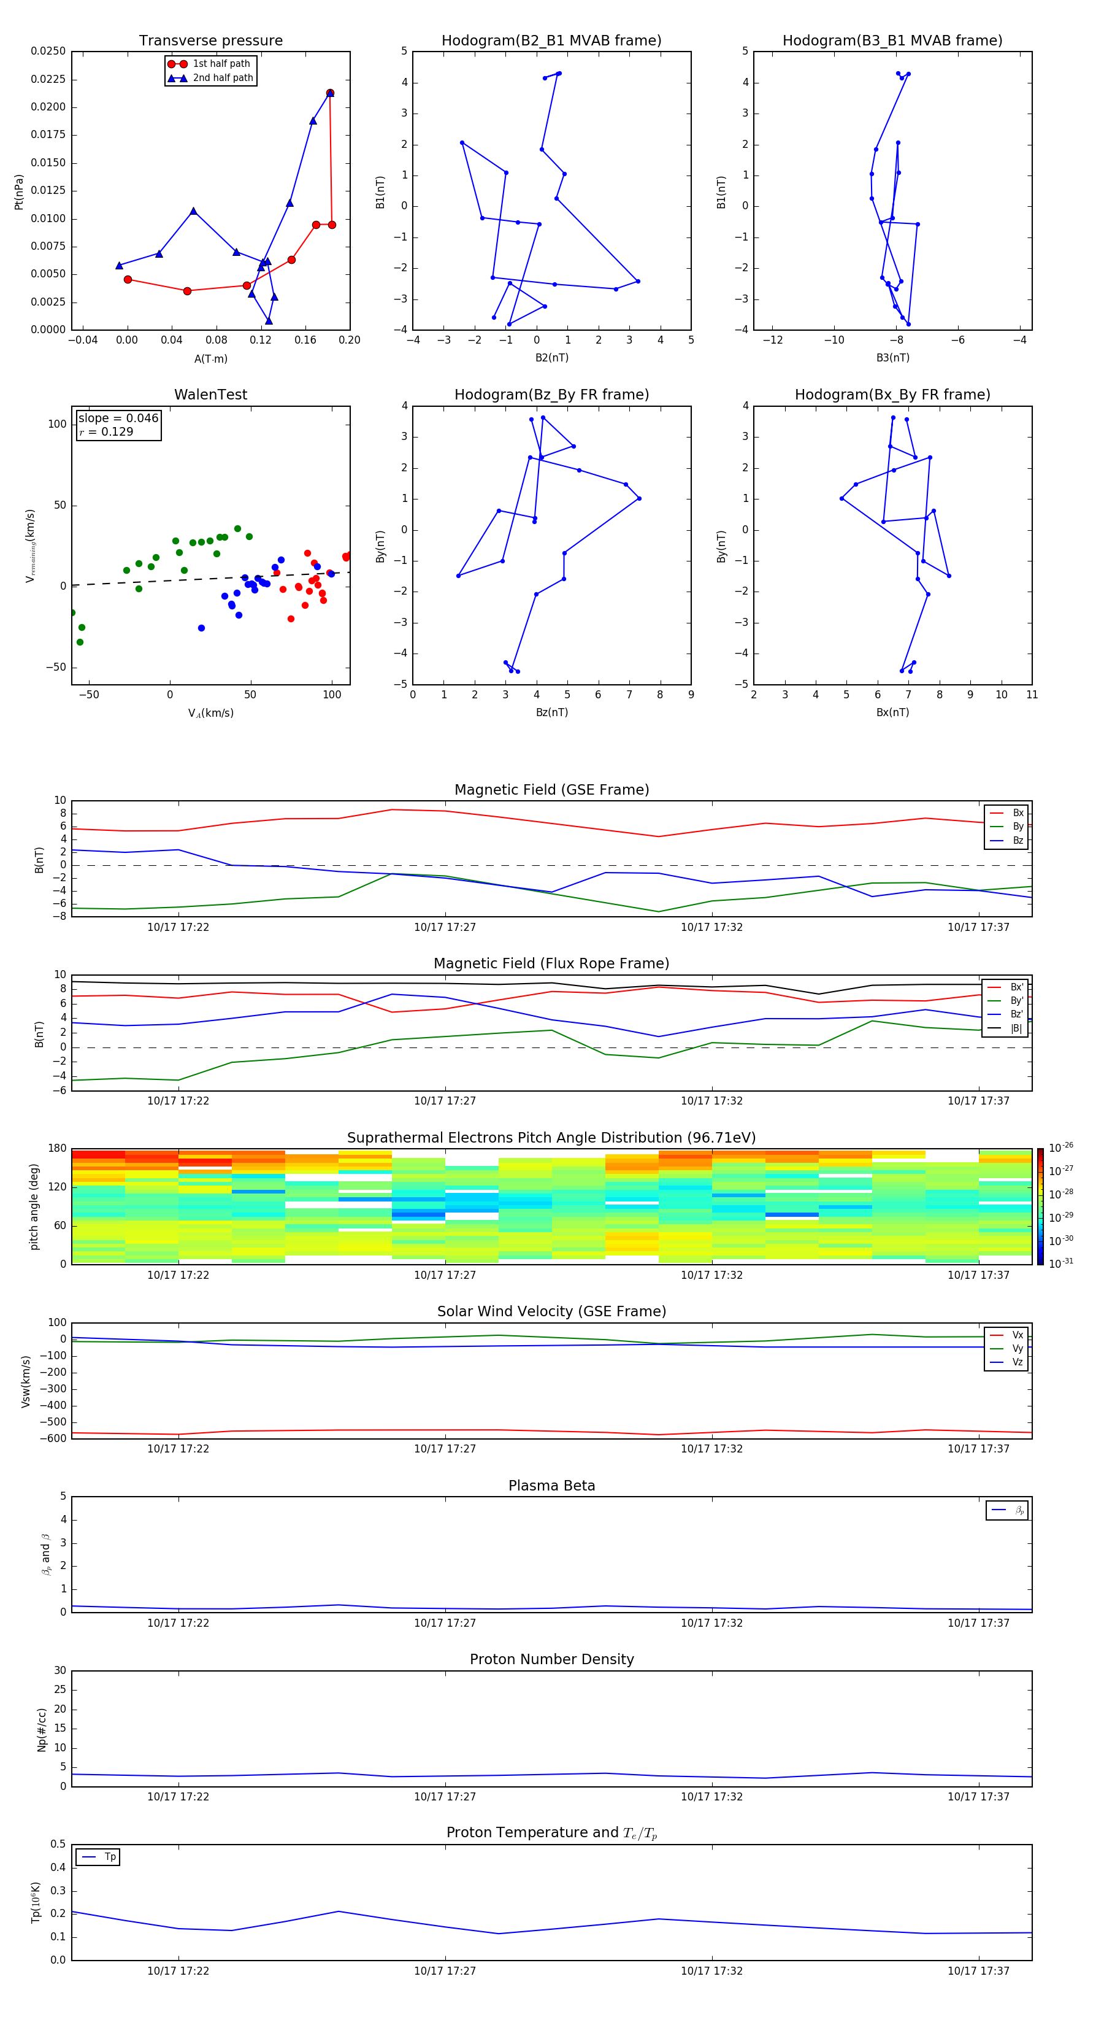Click the Bx' legend entry in Flux Rope plot
Image resolution: width=1104 pixels, height=2025 pixels.
pyautogui.click(x=1006, y=987)
